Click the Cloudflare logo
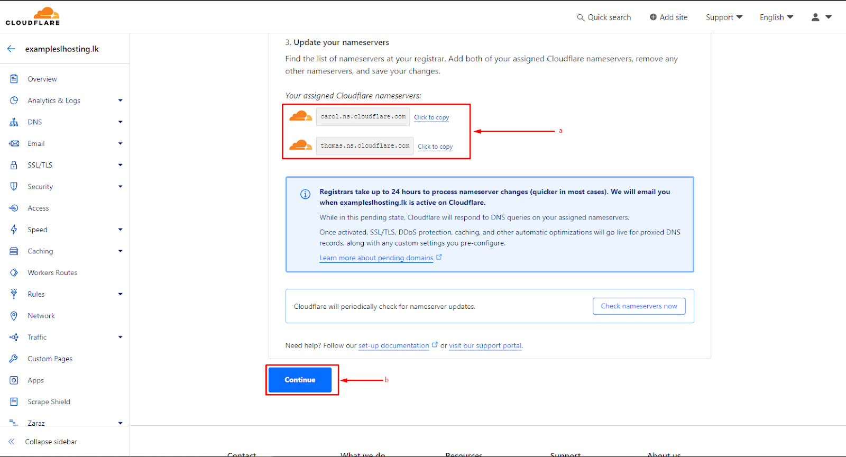 pyautogui.click(x=33, y=16)
